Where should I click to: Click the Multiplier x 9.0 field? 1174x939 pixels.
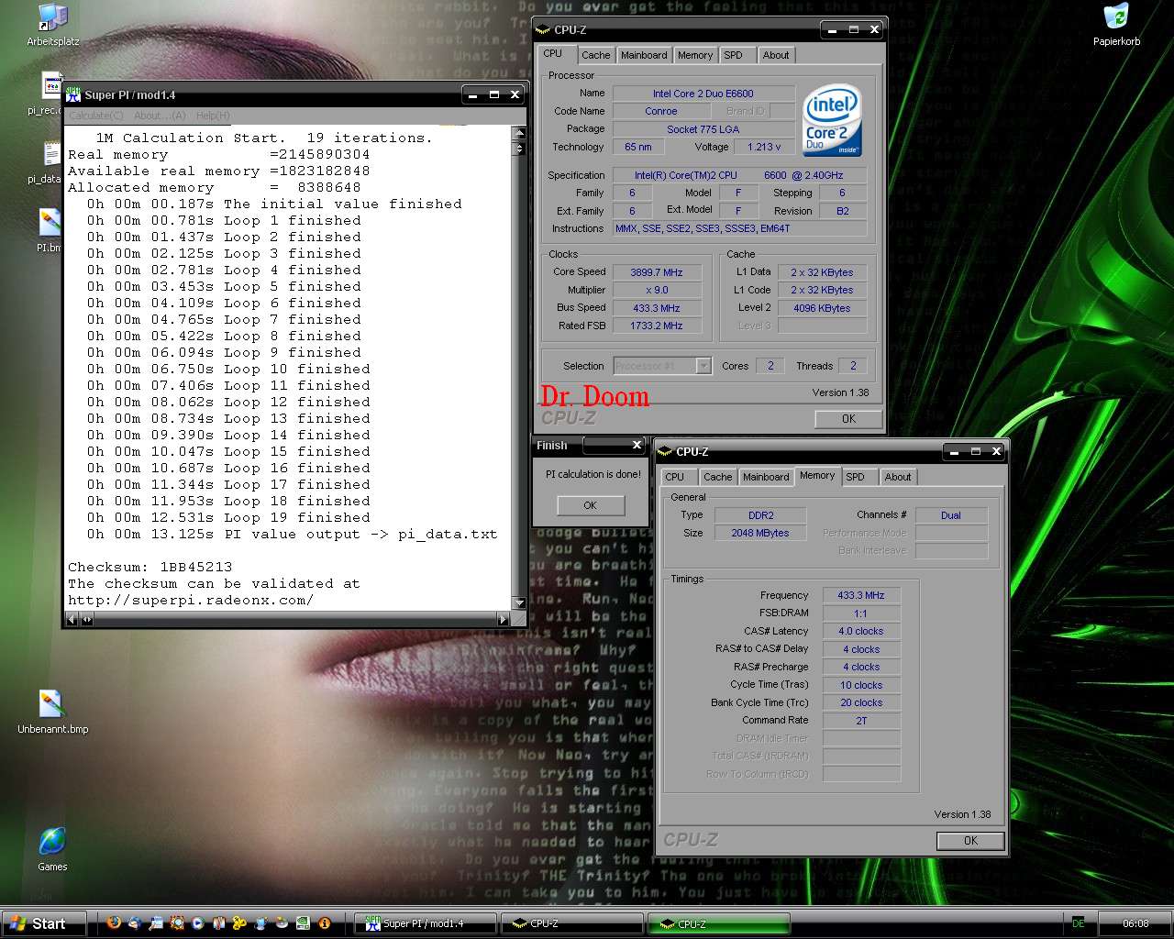click(657, 290)
